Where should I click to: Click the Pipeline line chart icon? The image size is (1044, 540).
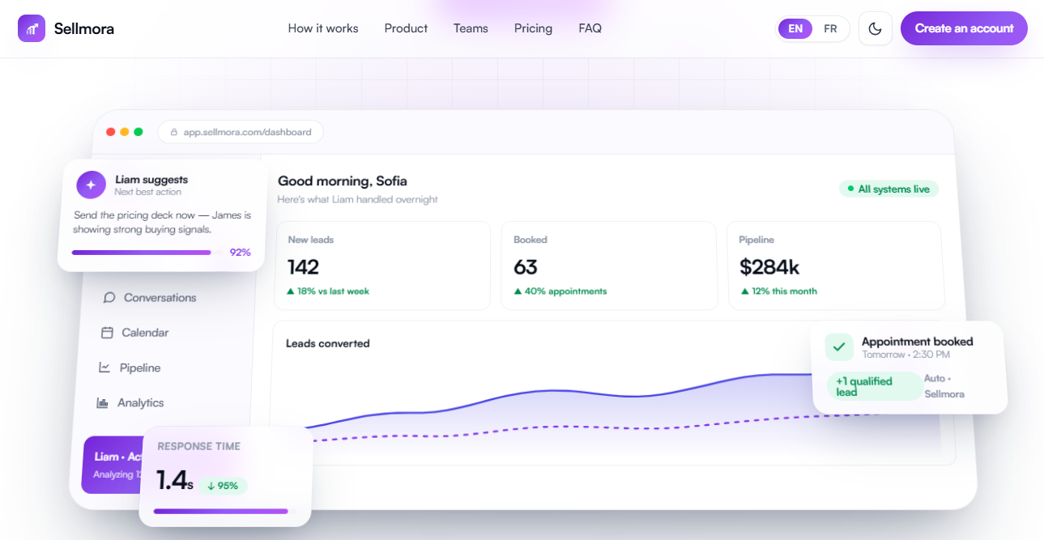(104, 368)
